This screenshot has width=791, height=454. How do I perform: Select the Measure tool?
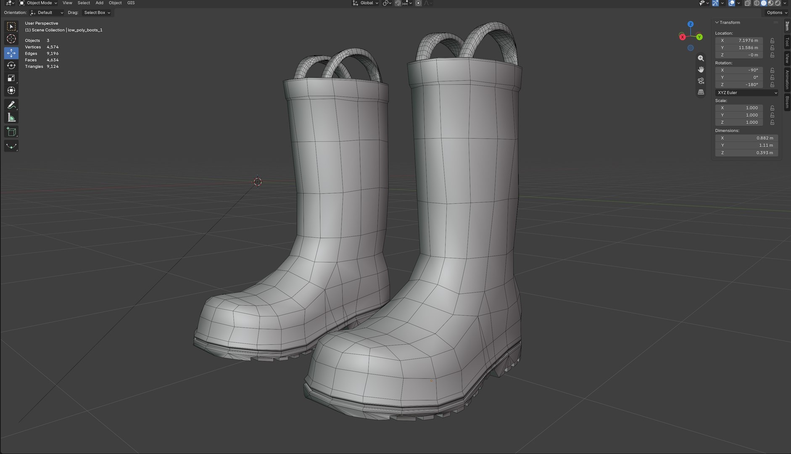11,118
